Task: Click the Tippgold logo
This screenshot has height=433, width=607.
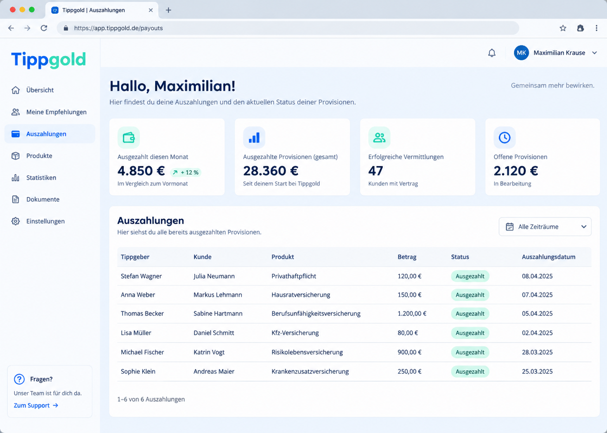Action: coord(48,60)
